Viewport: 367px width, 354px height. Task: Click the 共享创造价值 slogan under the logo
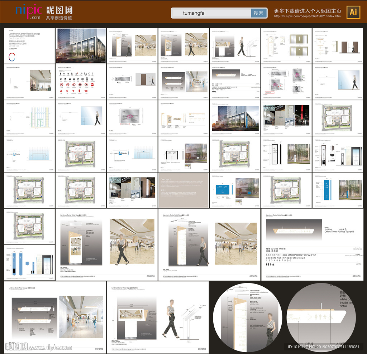click(59, 18)
